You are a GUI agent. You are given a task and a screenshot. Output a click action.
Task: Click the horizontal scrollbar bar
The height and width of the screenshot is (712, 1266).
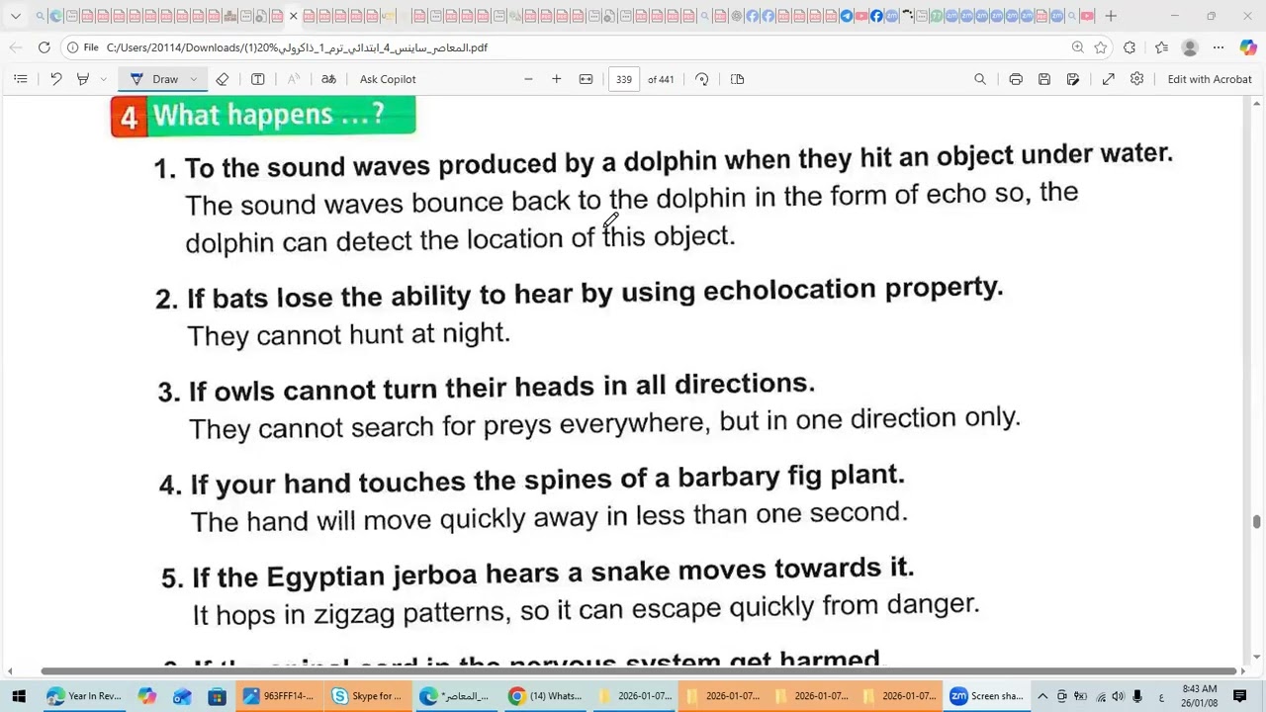(641, 671)
